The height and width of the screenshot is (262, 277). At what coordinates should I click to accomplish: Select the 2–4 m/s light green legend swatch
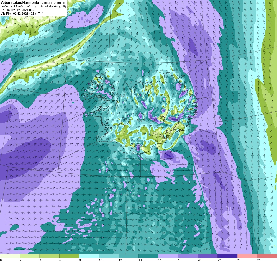pyautogui.click(x=30, y=256)
